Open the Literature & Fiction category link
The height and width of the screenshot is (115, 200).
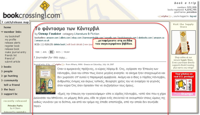point(88,34)
